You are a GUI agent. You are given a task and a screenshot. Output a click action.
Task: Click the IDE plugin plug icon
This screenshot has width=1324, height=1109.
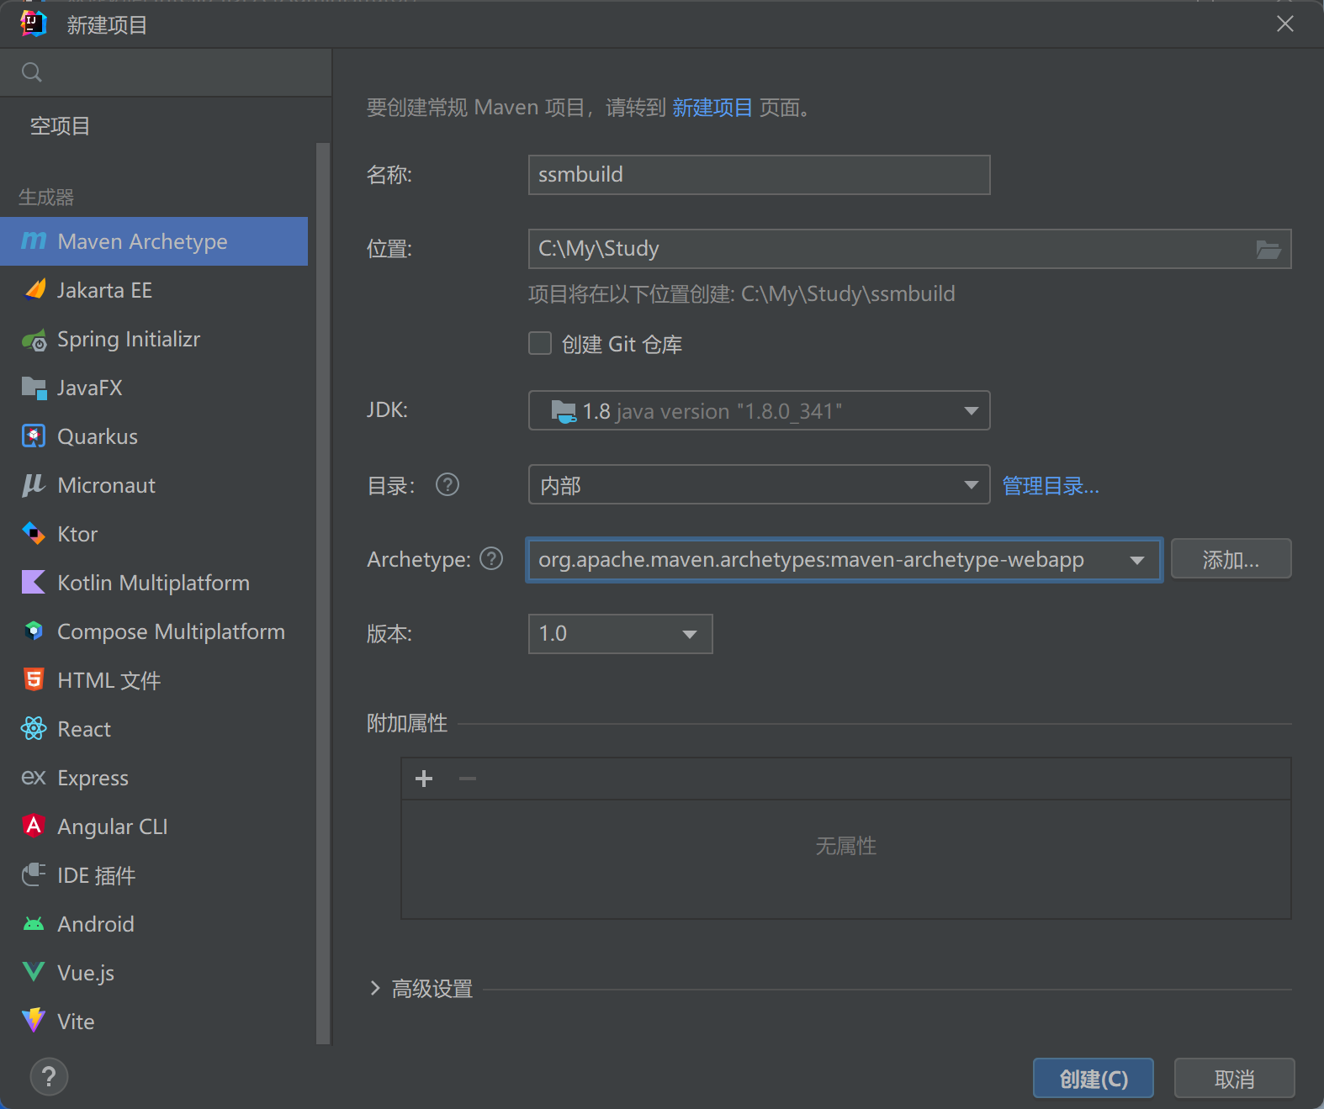34,874
